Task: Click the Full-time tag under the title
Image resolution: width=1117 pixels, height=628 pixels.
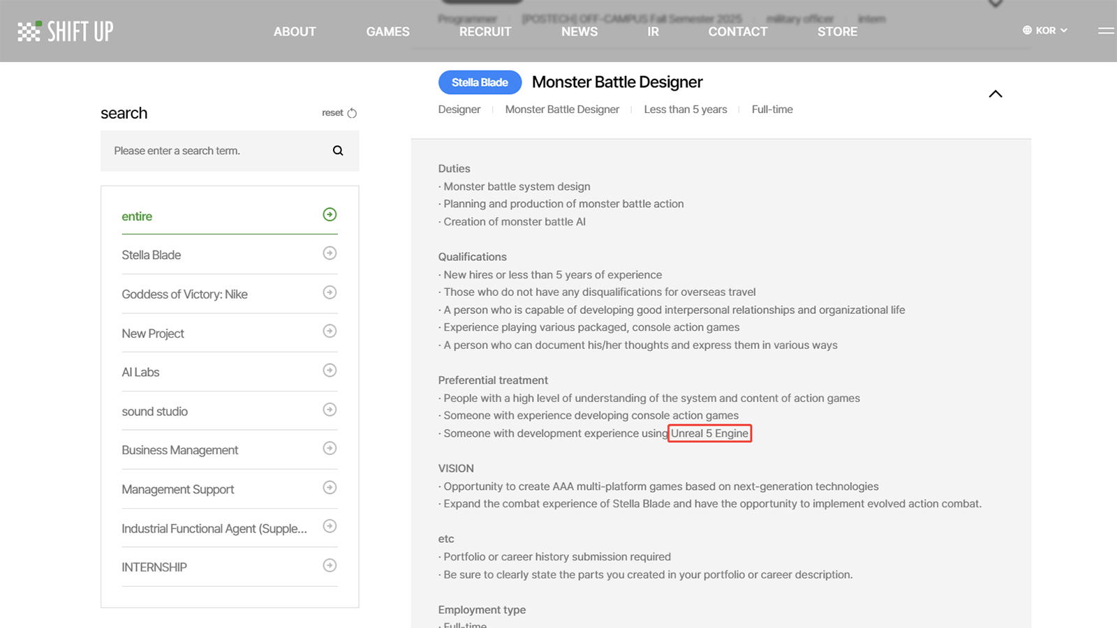Action: coord(772,110)
